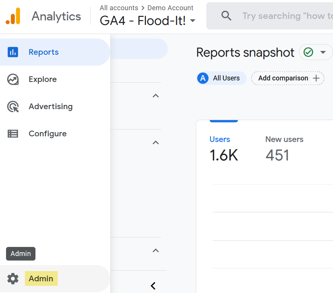The width and height of the screenshot is (333, 293).
Task: Collapse the report navigation with the left arrow
Action: 153,286
